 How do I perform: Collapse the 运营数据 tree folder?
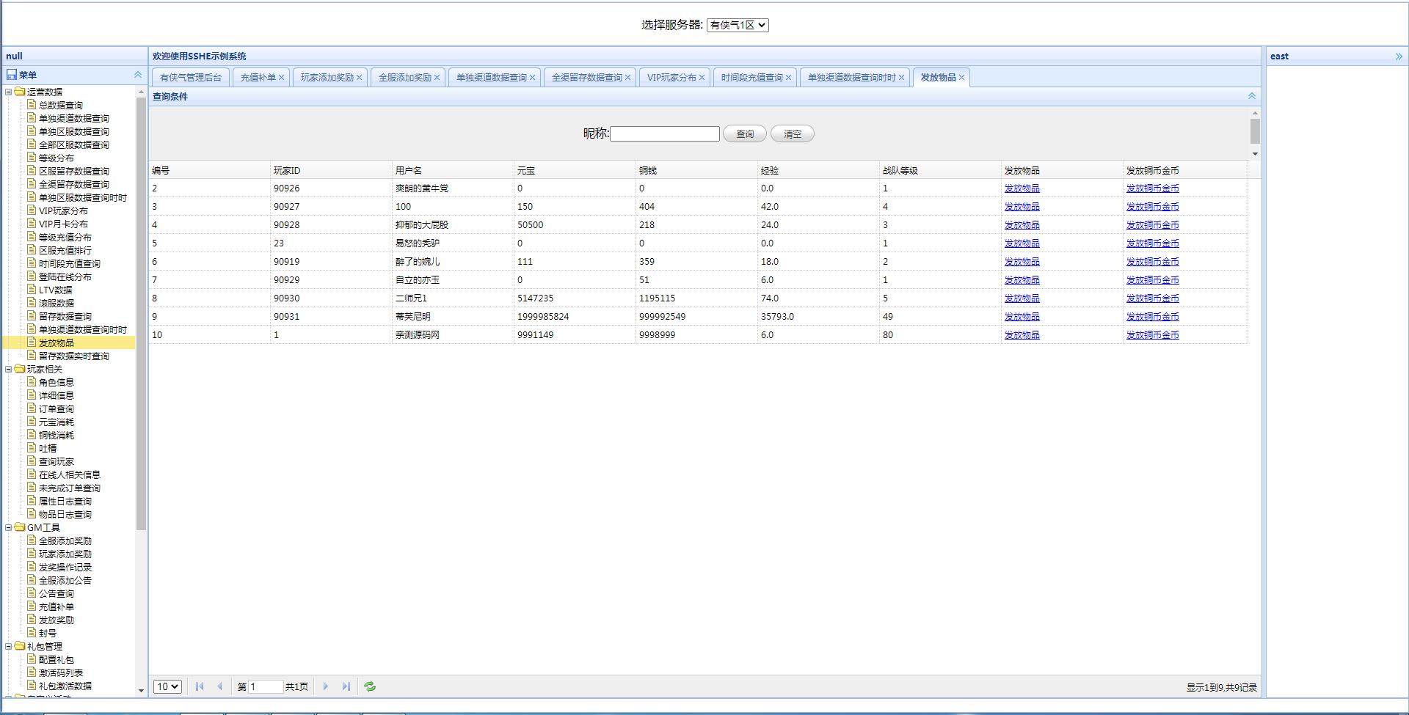(x=9, y=92)
